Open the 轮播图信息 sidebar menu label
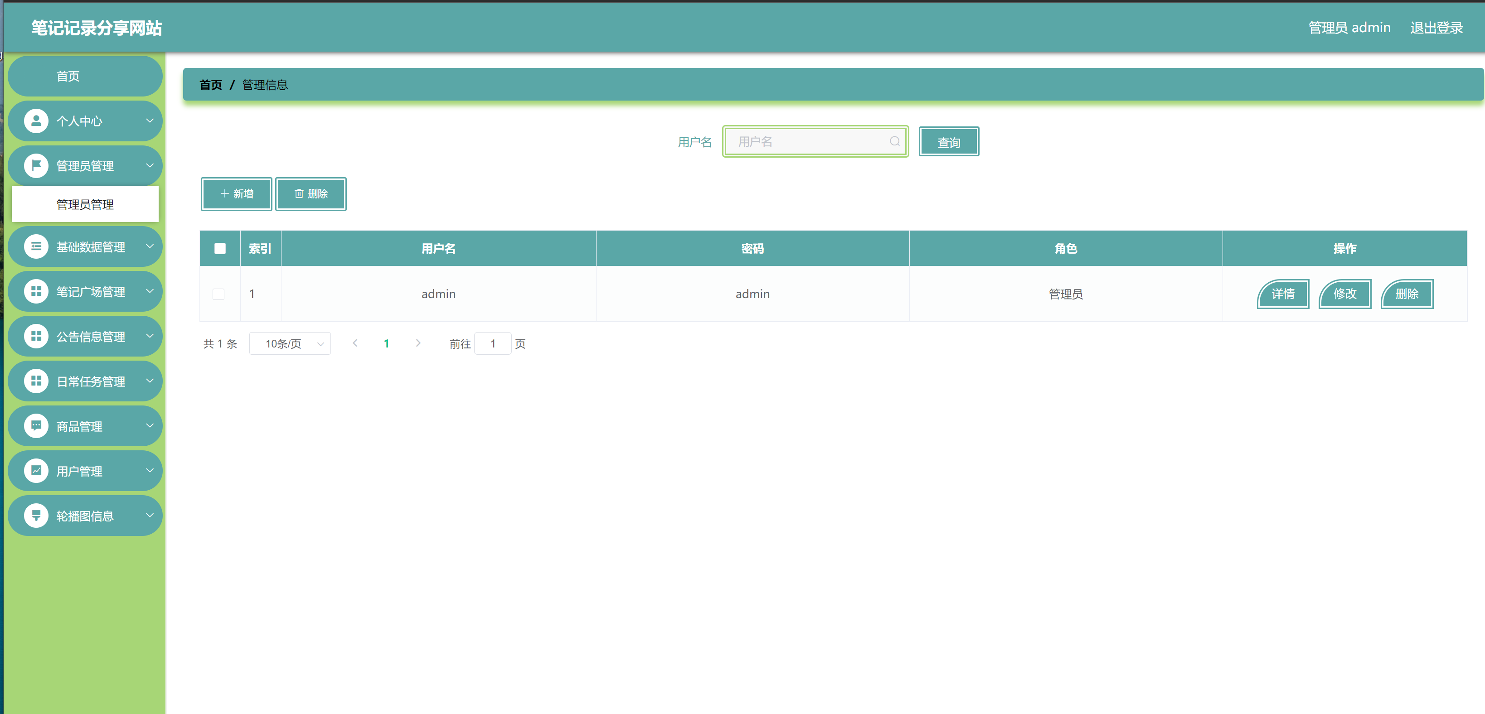This screenshot has width=1485, height=714. pos(85,516)
